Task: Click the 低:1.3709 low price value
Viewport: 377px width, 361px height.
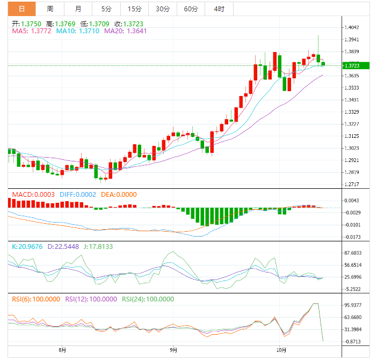Action: click(95, 24)
